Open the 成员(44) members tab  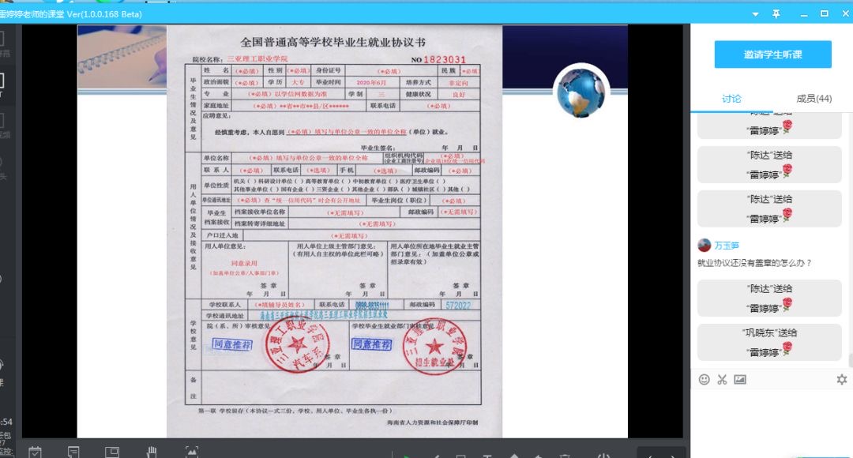(814, 99)
